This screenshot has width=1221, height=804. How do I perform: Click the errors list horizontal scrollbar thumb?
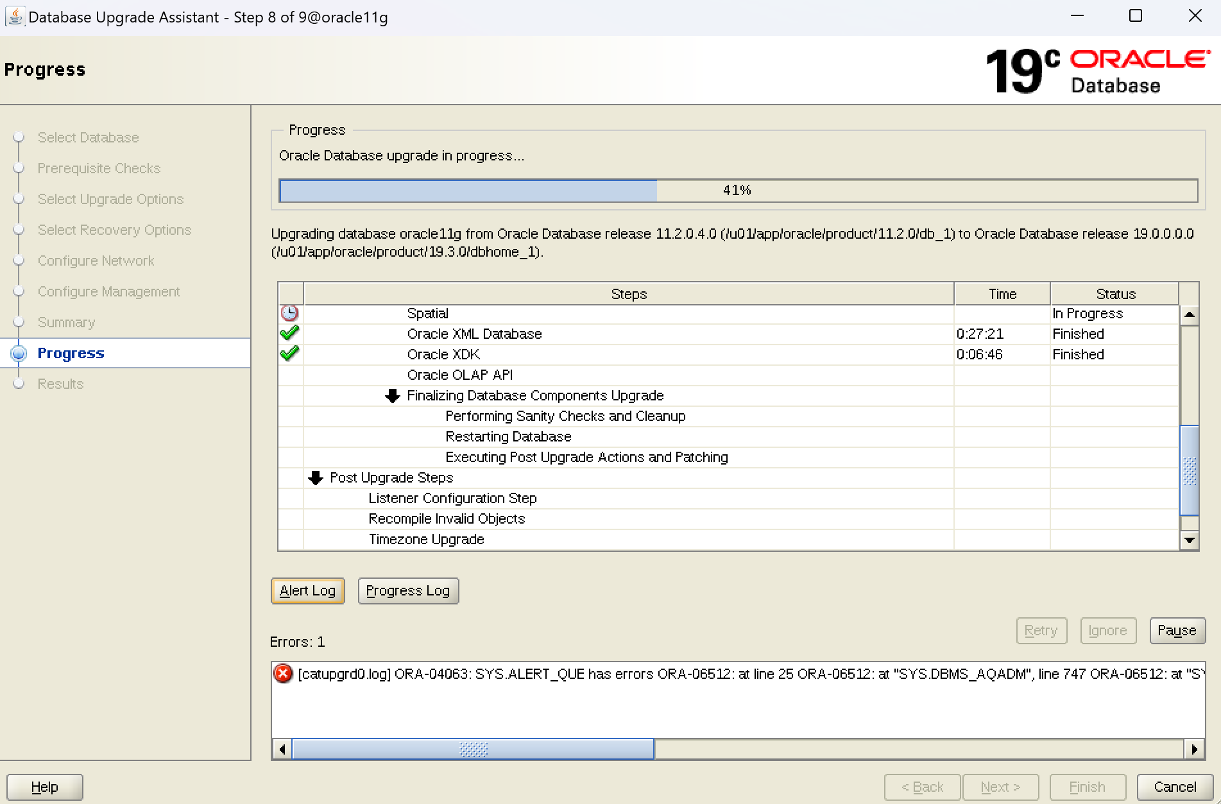pyautogui.click(x=474, y=749)
